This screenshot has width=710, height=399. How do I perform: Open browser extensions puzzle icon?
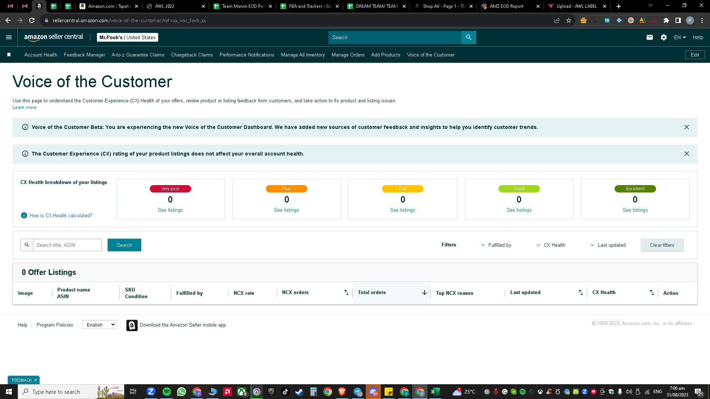(666, 20)
